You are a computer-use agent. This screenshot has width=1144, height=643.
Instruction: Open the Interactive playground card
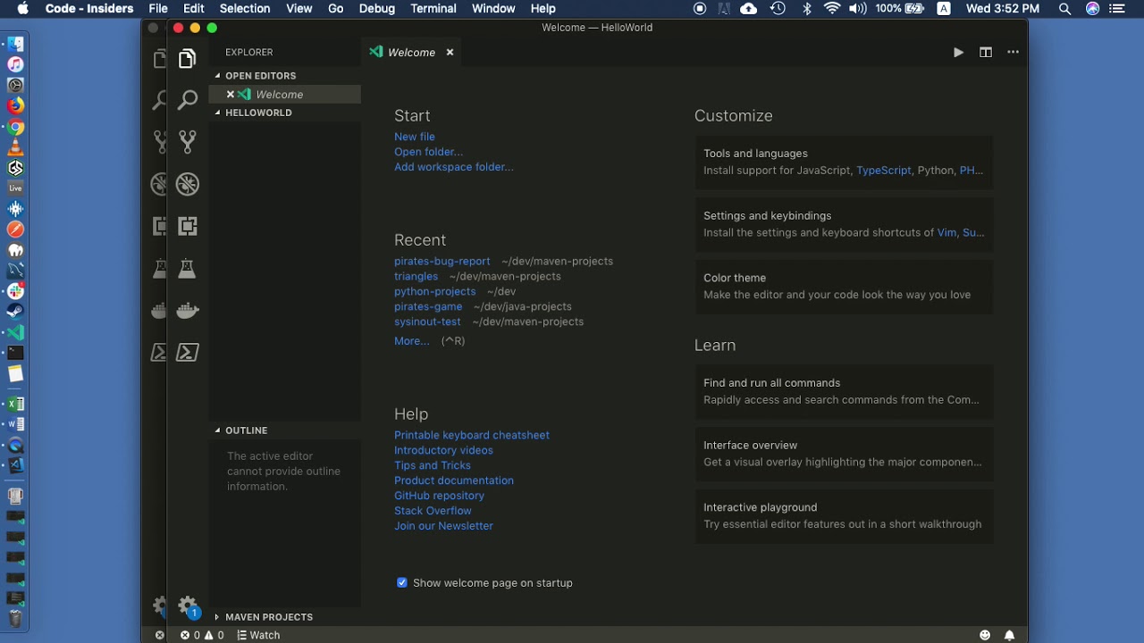844,516
